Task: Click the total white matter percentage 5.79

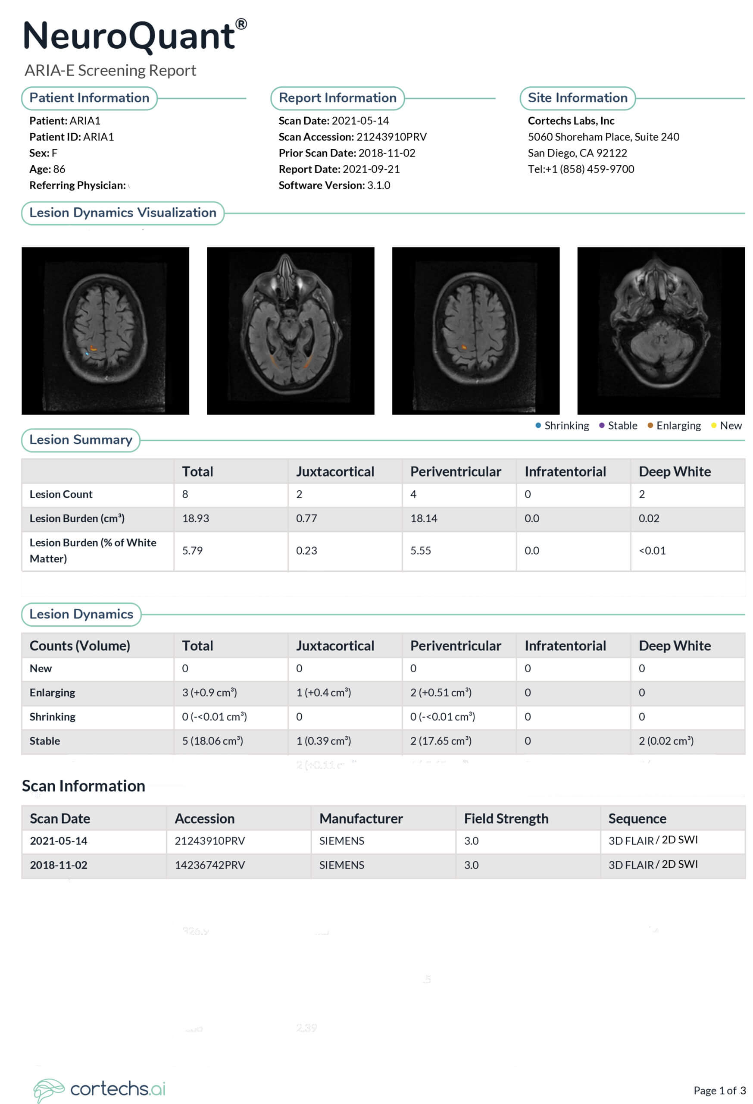Action: 192,551
